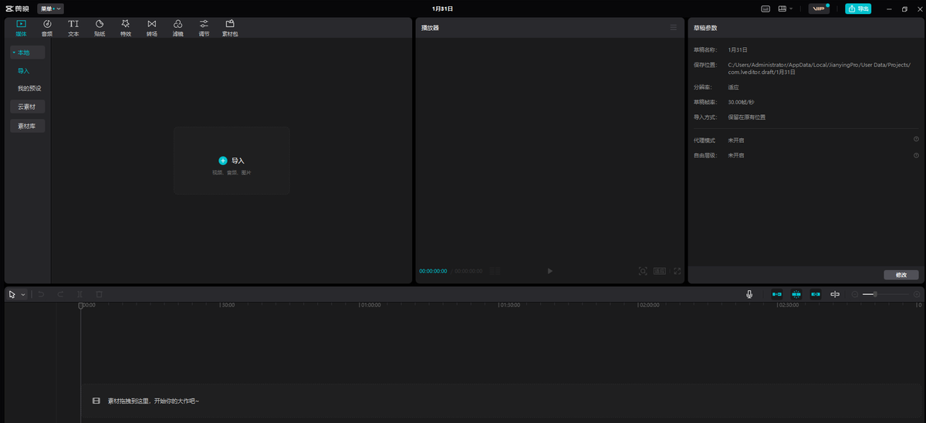Image resolution: width=926 pixels, height=423 pixels.
Task: Open the 特效 (effects) panel
Action: 126,28
